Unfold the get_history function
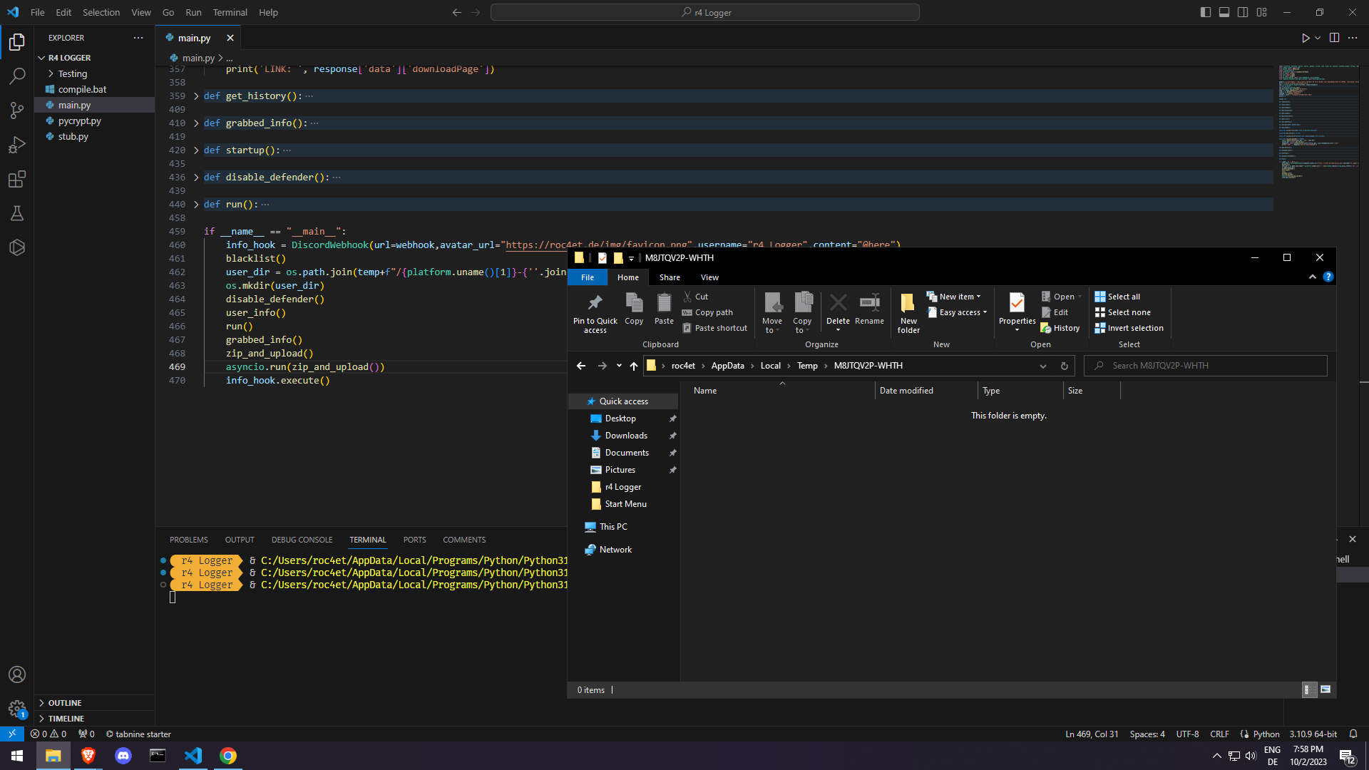The image size is (1369, 770). 196,96
